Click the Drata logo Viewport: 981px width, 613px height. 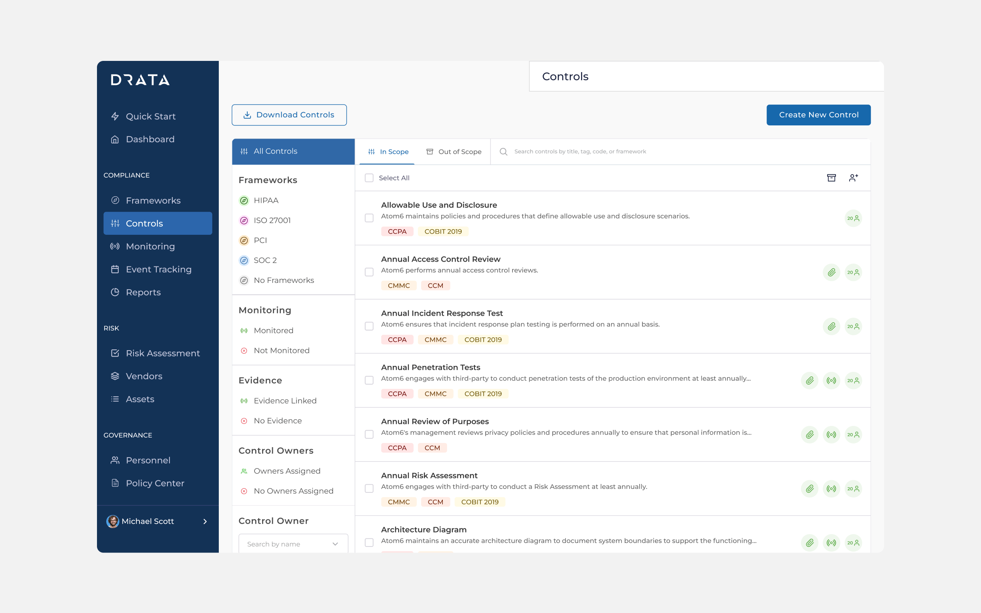click(140, 80)
